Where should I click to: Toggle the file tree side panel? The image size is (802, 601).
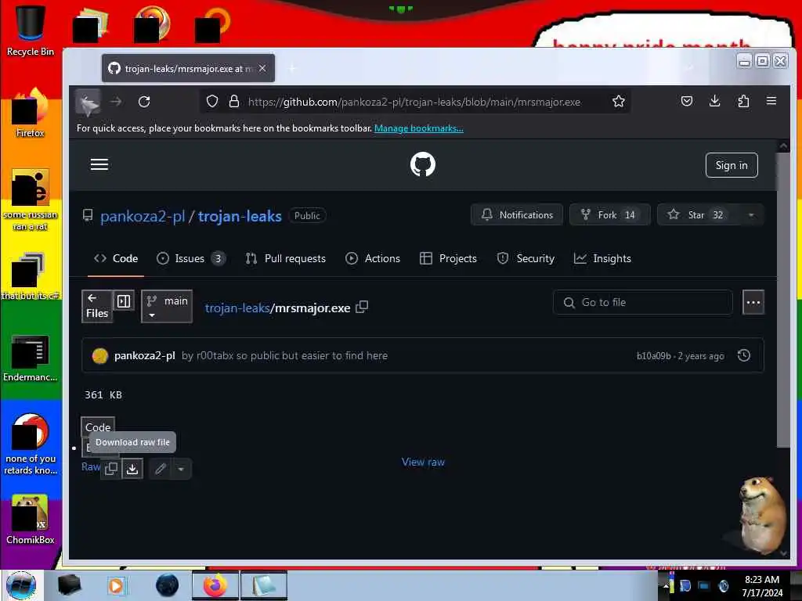pyautogui.click(x=124, y=301)
